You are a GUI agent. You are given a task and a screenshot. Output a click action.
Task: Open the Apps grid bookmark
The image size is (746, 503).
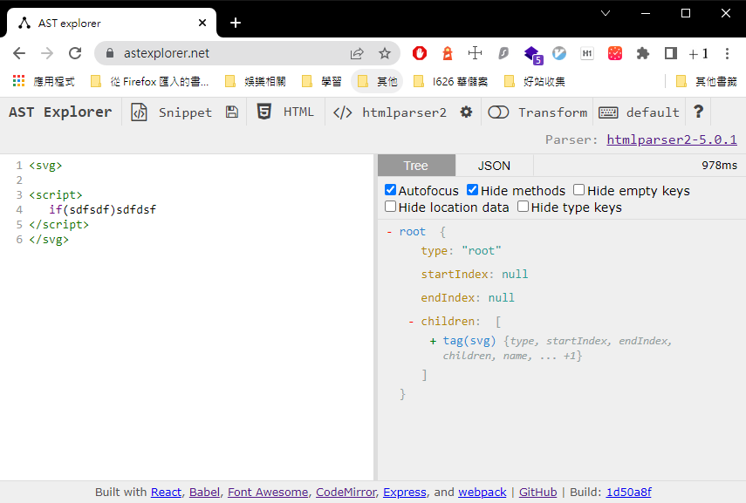pyautogui.click(x=18, y=81)
